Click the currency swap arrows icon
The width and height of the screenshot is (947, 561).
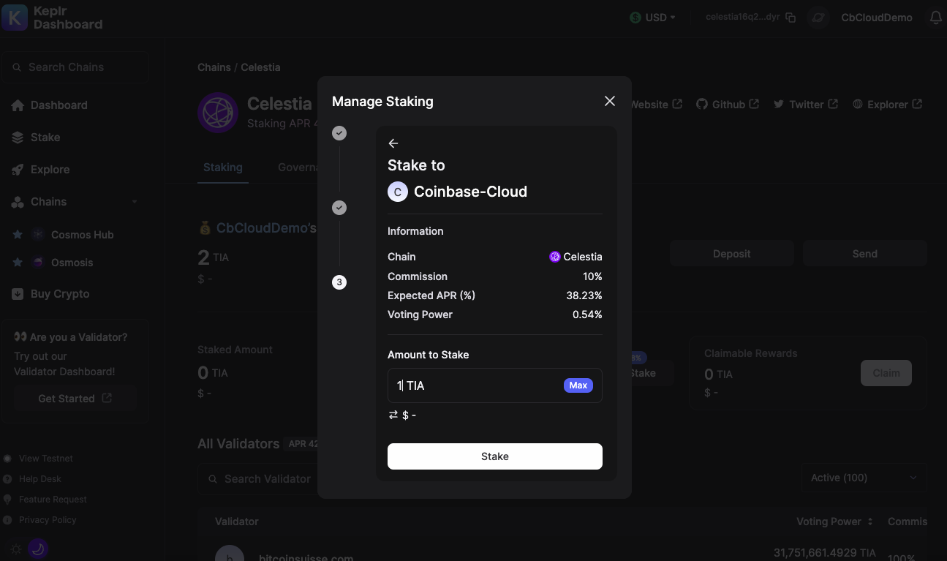(x=393, y=415)
